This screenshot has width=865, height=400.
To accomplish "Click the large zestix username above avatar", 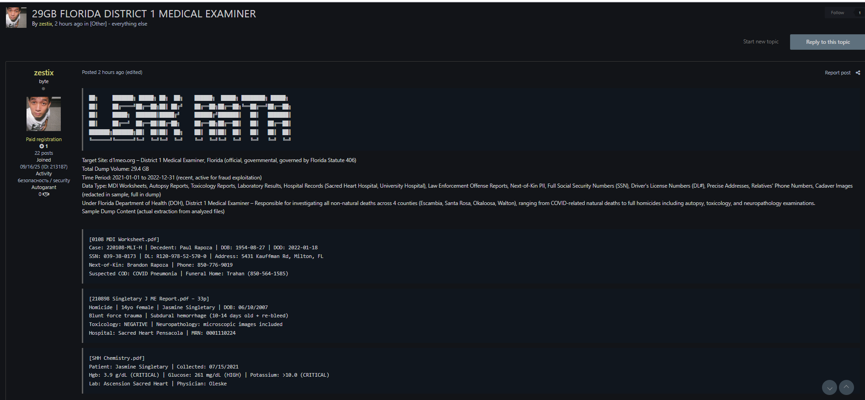I will 43,73.
